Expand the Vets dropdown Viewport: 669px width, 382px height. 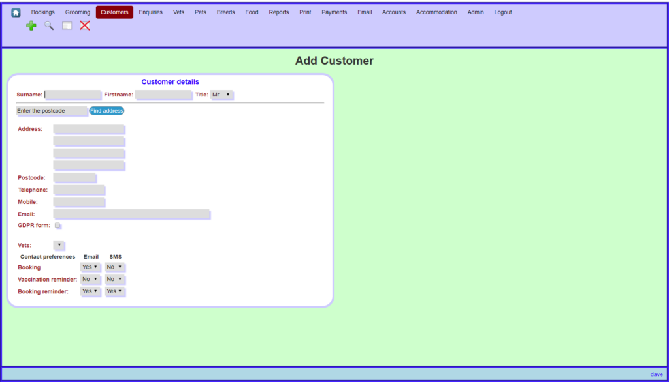pos(59,245)
